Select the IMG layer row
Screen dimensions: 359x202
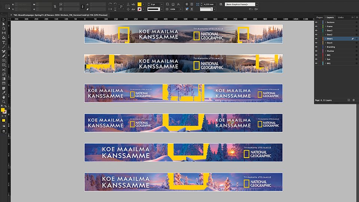click(336, 55)
